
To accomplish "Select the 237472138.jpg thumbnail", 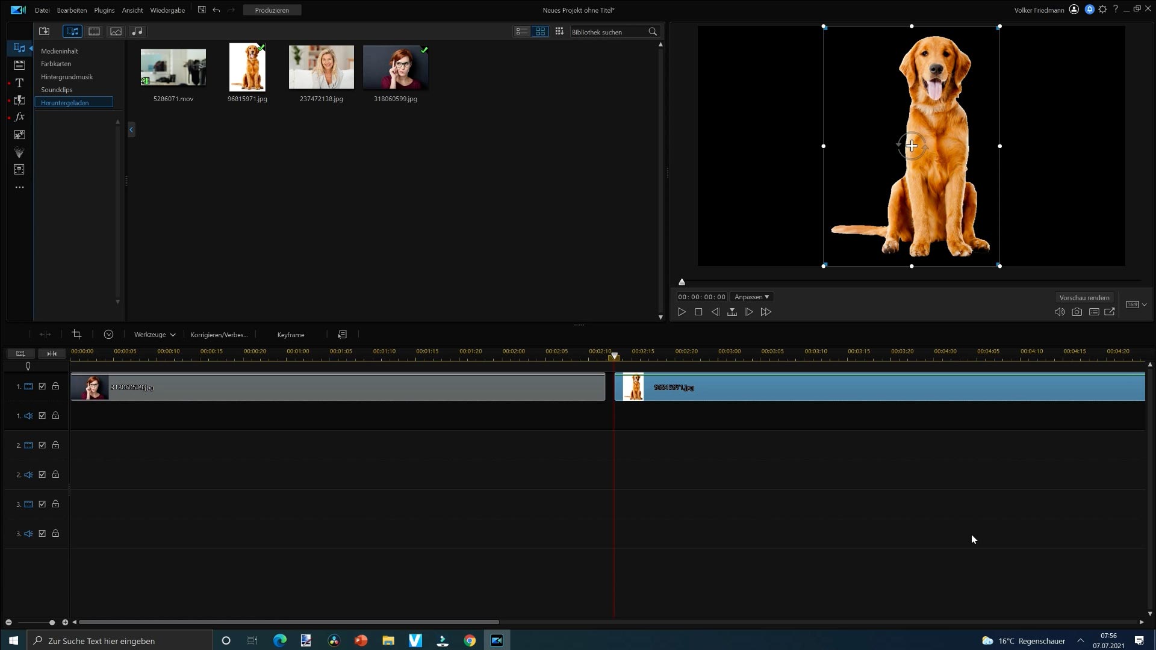I will coord(321,67).
